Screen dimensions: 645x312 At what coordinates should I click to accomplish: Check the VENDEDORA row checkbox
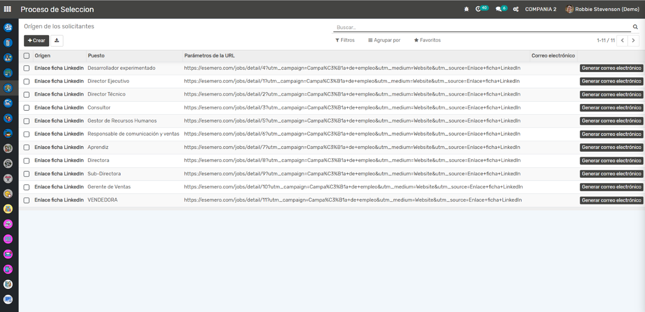pyautogui.click(x=26, y=200)
